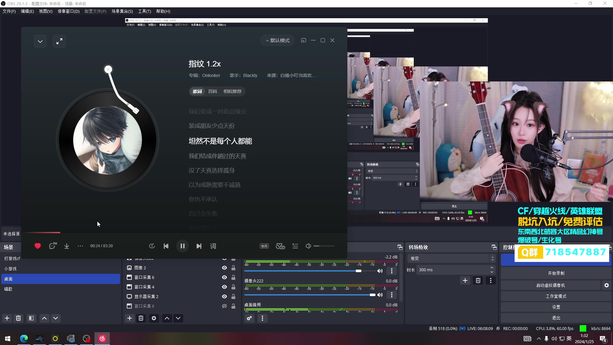Play previous track

click(166, 246)
